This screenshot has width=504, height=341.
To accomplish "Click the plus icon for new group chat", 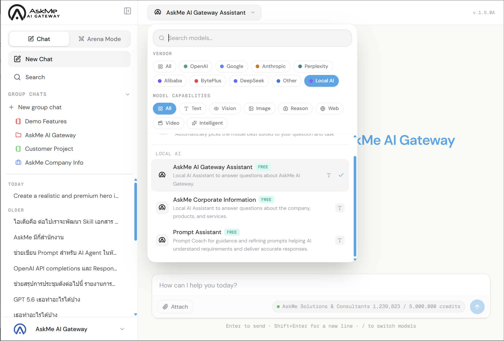I will coord(11,107).
